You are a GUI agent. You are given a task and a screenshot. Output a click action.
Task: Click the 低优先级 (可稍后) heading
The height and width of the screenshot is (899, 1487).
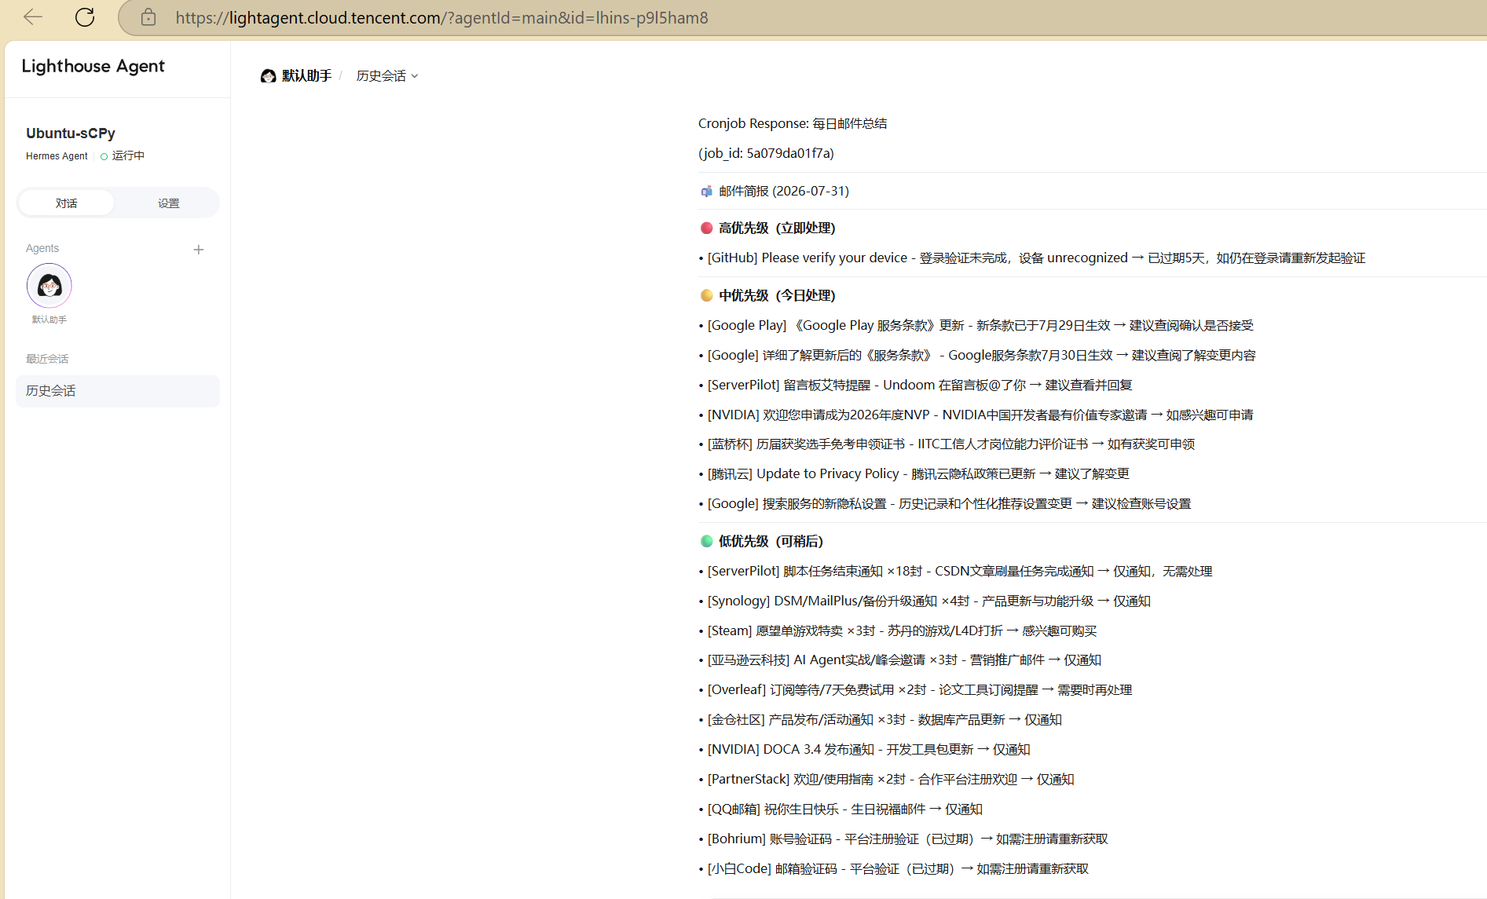[x=771, y=541]
